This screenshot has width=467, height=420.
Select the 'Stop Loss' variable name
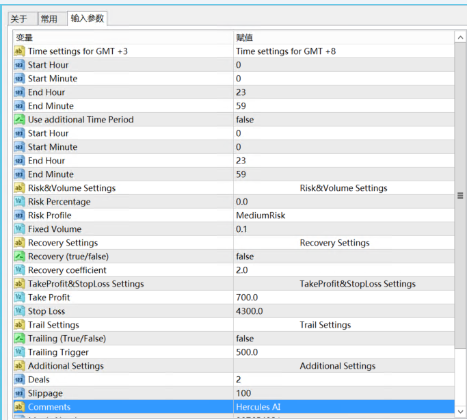[46, 311]
